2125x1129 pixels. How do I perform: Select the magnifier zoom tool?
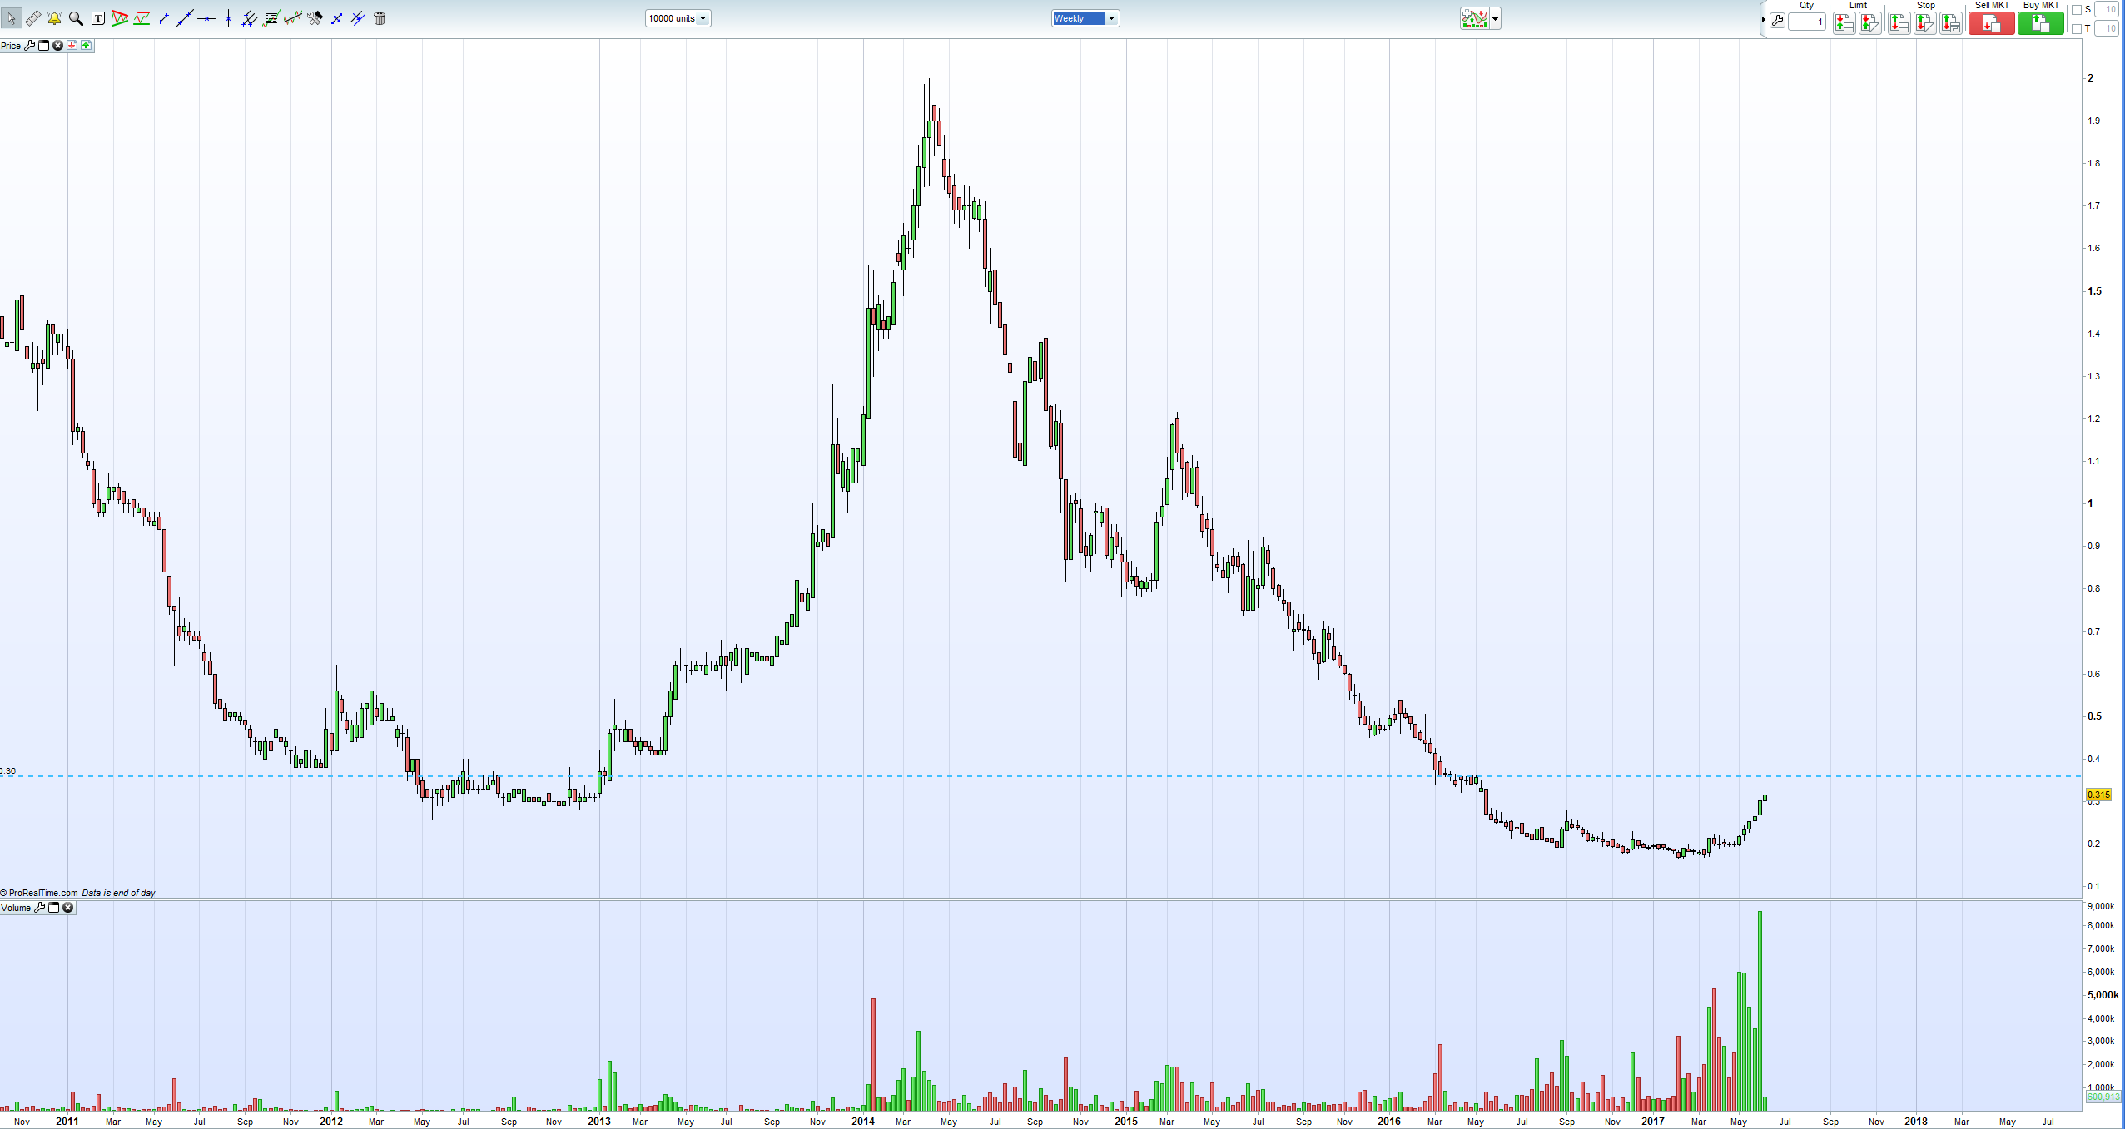coord(76,18)
